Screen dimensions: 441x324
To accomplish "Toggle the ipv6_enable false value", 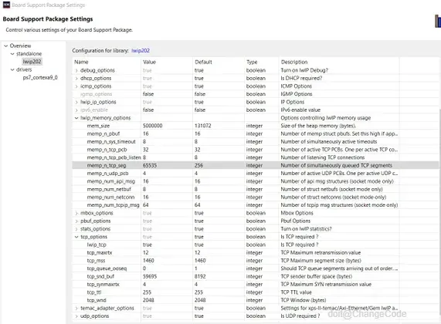I will [167, 110].
